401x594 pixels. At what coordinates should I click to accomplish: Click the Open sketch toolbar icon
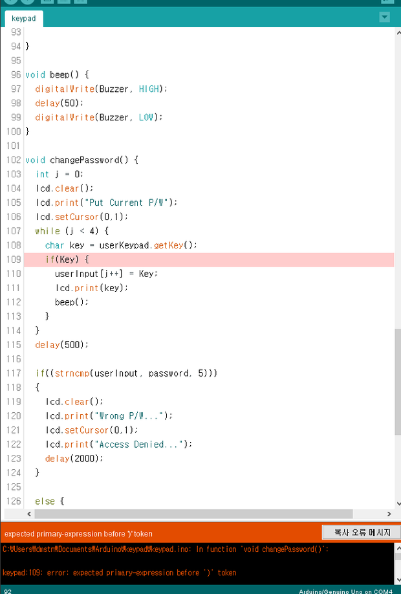click(x=65, y=1)
